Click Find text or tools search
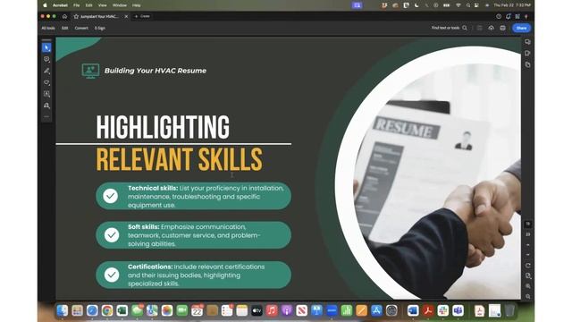This screenshot has width=572, height=322. 449,28
